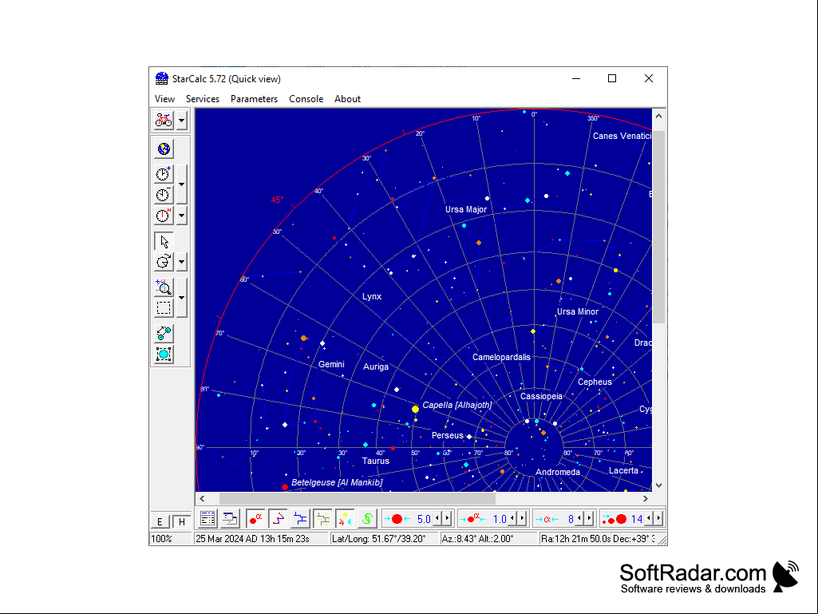The height and width of the screenshot is (614, 818).
Task: Increase the 1.0 star label magnitude value
Action: (522, 518)
